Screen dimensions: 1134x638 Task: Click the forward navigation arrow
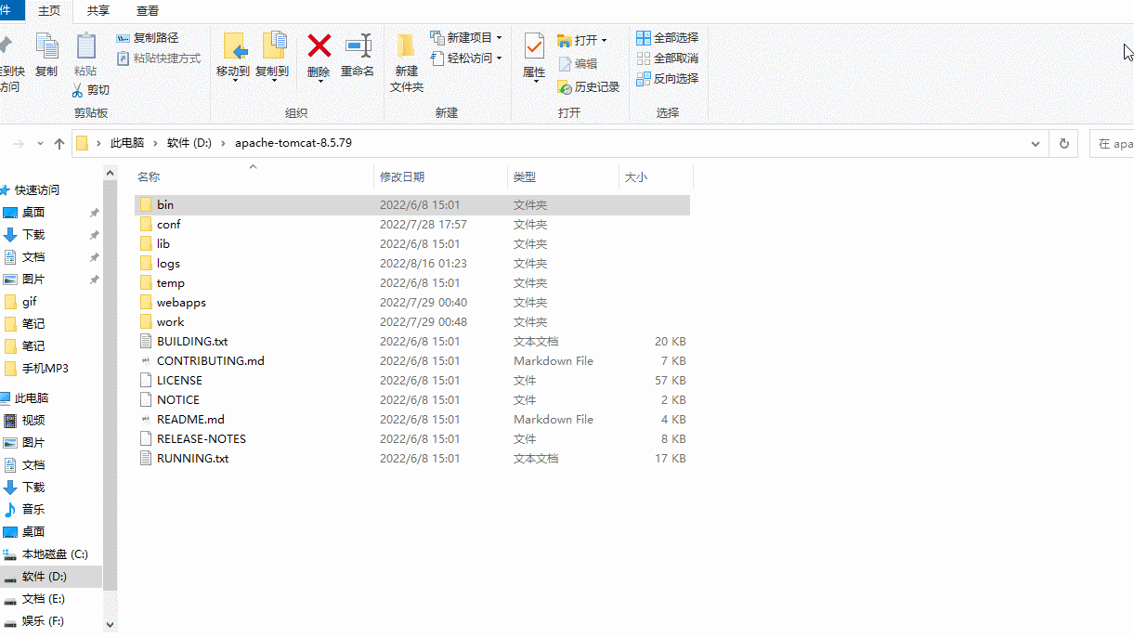tap(19, 144)
